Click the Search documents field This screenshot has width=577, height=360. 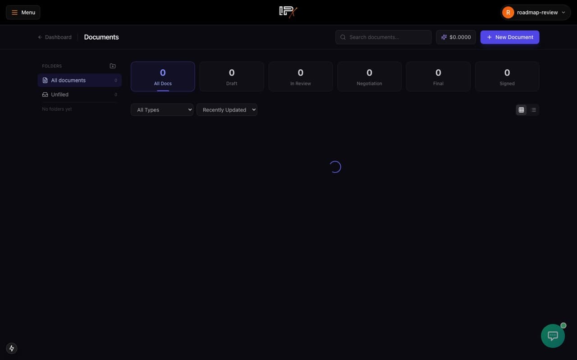383,37
